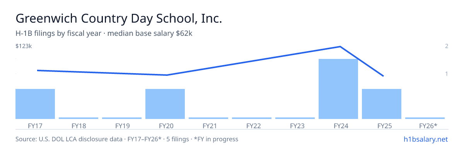Viewport: 464px width, 154px height.
Task: Click the small FY26* bar
Action: (x=425, y=118)
